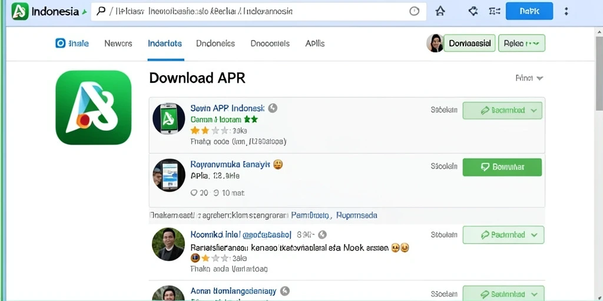The height and width of the screenshot is (301, 603).
Task: Click the solid green Bonnuihat download button
Action: coord(502,168)
